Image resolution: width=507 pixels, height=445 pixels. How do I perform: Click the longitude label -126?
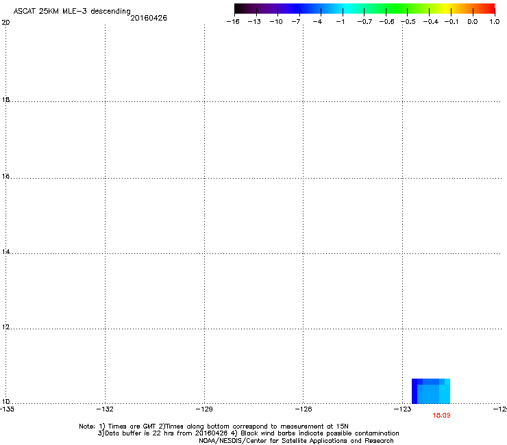click(304, 409)
